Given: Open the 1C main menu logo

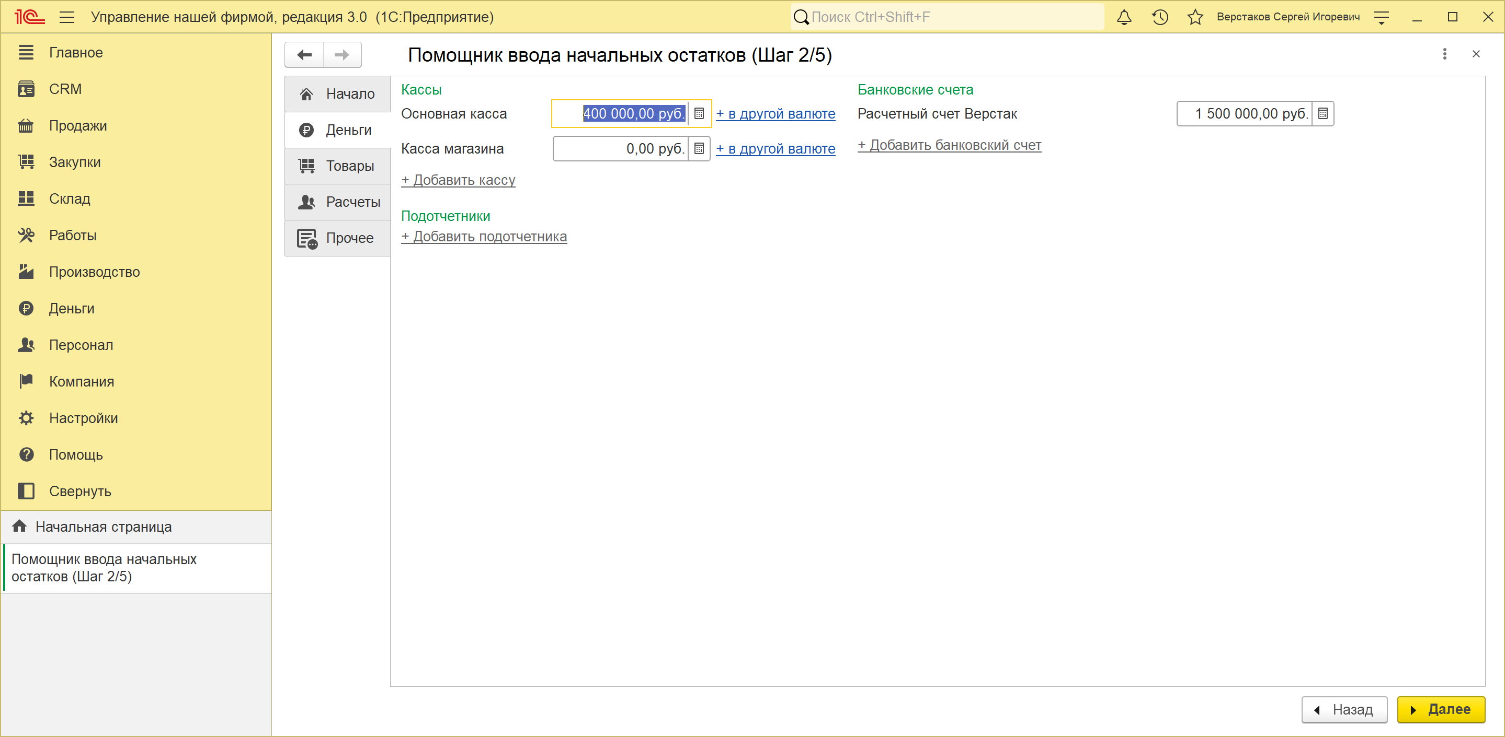Looking at the screenshot, I should [29, 17].
